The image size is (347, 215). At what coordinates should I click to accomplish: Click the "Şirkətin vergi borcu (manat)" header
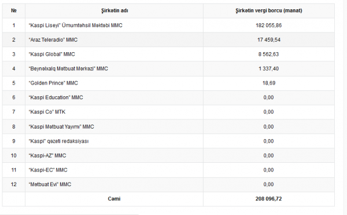point(269,10)
